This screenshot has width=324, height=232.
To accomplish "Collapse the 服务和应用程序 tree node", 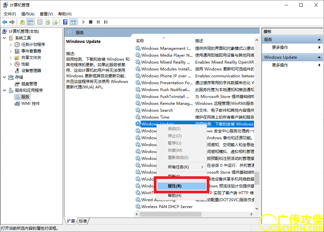I will pos(5,90).
